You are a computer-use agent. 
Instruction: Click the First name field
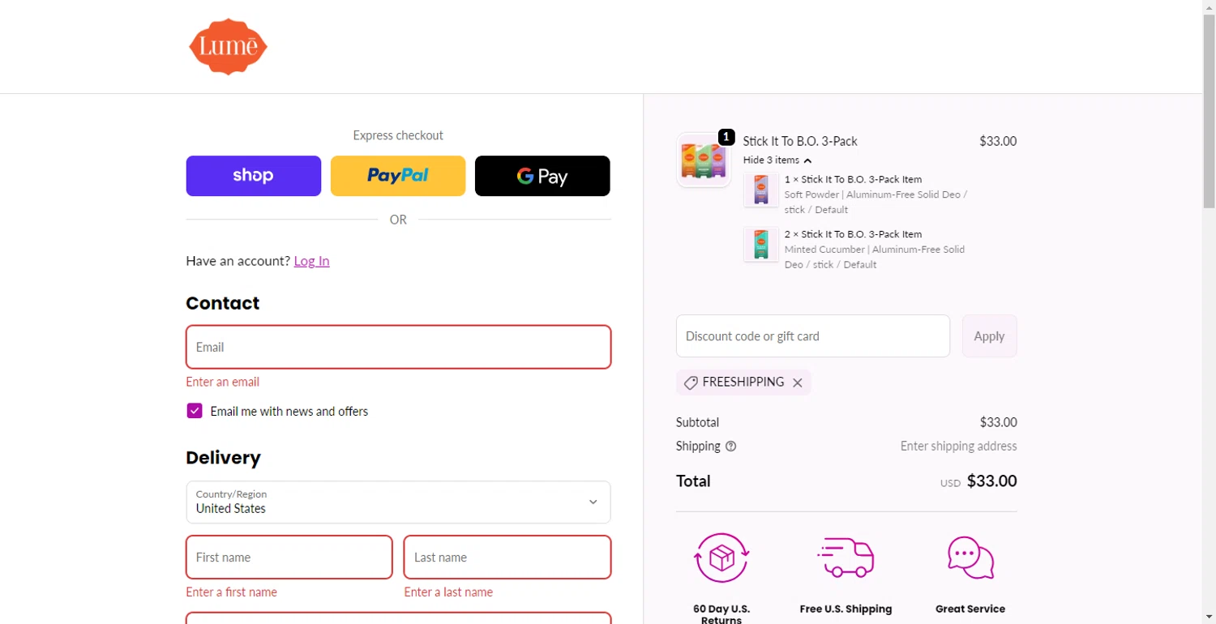tap(289, 558)
